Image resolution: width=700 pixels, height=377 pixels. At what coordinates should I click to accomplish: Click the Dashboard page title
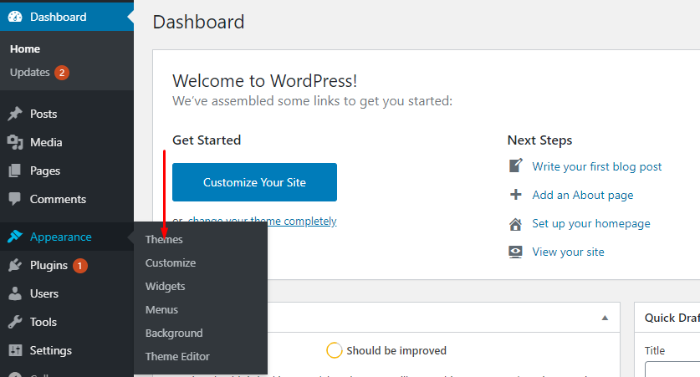point(199,22)
